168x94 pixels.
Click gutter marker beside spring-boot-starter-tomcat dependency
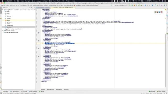39,49
